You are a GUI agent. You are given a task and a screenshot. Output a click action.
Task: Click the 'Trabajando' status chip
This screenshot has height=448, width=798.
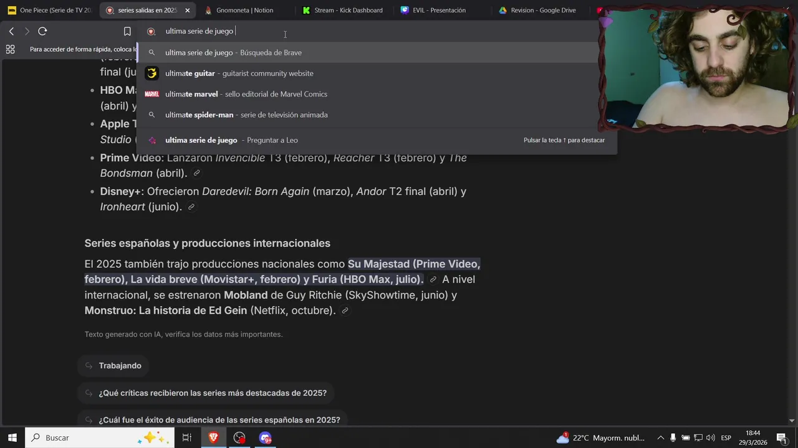113,366
